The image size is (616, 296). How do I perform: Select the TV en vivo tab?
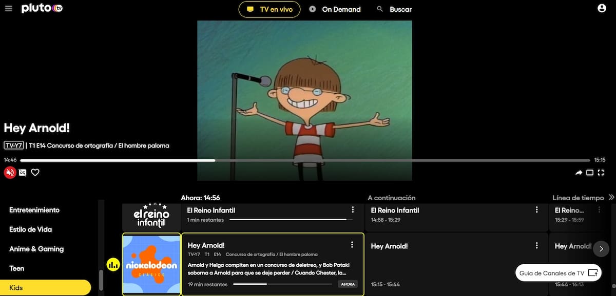(269, 9)
